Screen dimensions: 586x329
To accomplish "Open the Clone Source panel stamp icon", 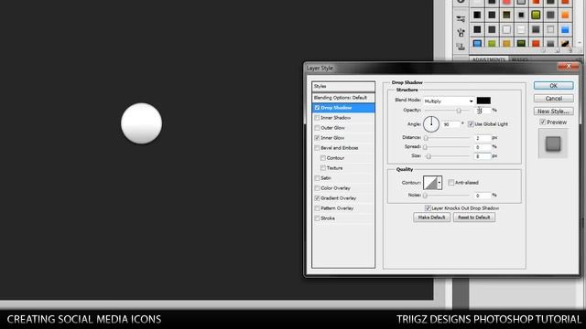I will tap(461, 47).
